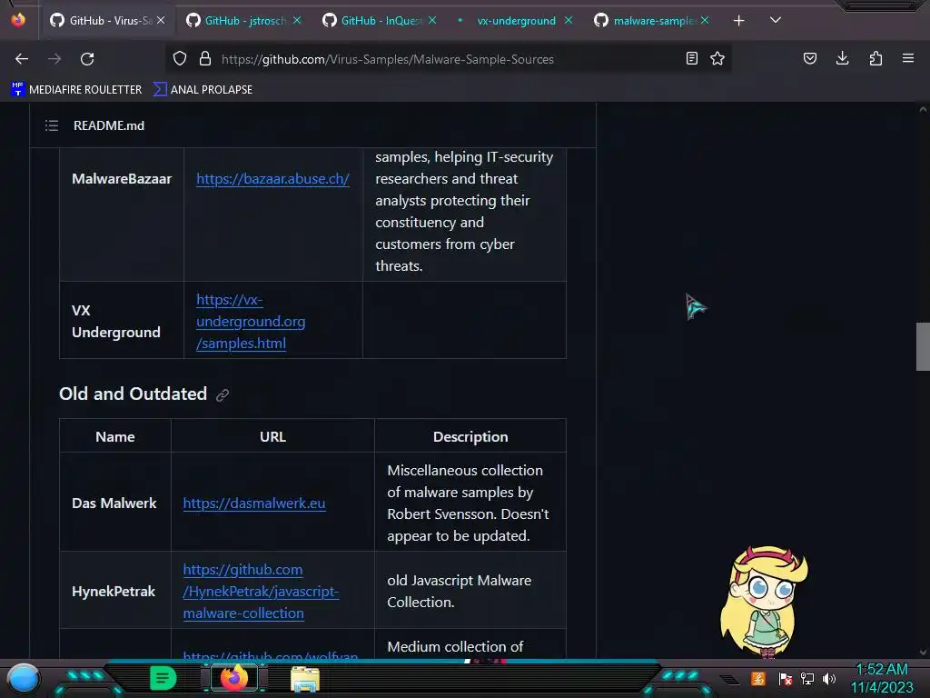Open the network tray icon

(x=807, y=678)
